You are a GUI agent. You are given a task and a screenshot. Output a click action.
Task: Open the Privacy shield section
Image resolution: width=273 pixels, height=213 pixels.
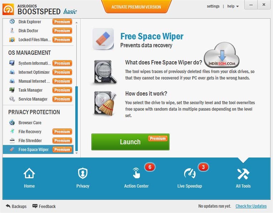click(83, 178)
